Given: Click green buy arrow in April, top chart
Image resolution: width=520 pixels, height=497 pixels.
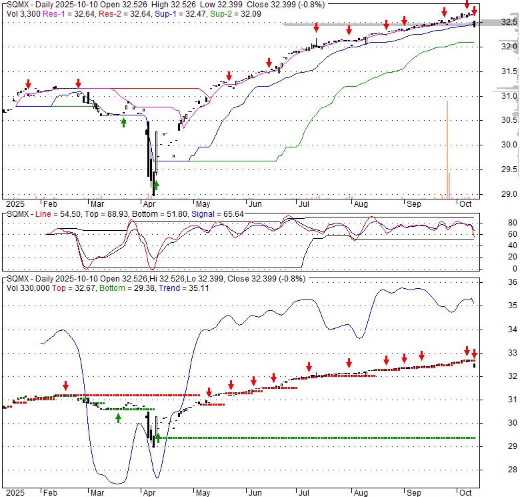Looking at the screenshot, I should point(156,185).
